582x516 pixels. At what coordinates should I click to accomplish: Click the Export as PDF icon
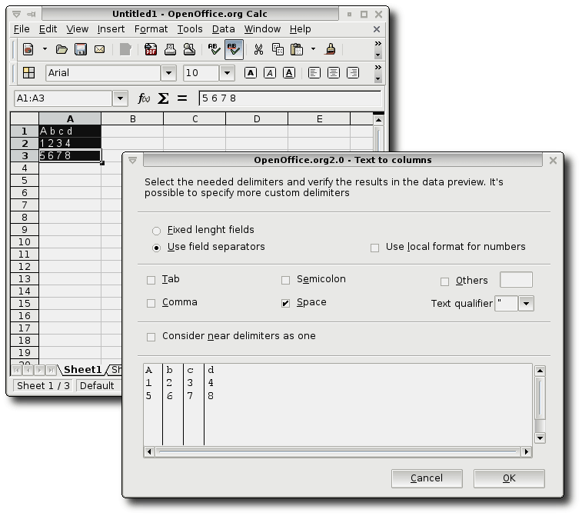tap(151, 49)
